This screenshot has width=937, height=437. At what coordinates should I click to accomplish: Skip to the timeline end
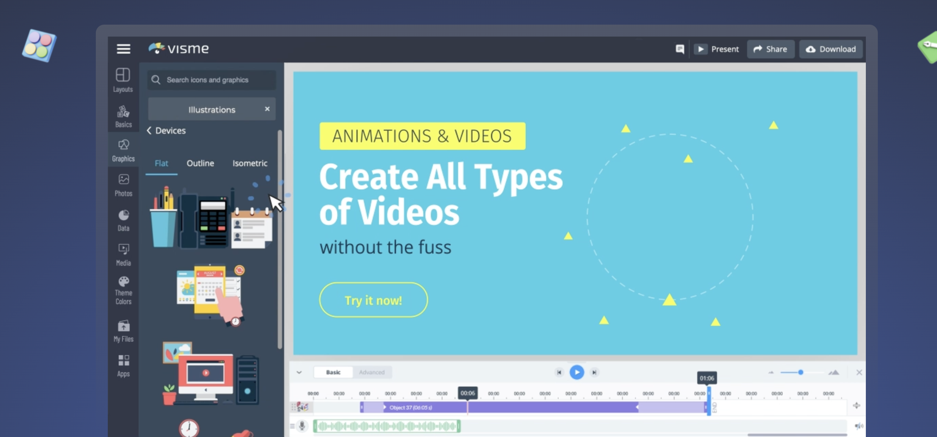pos(594,372)
